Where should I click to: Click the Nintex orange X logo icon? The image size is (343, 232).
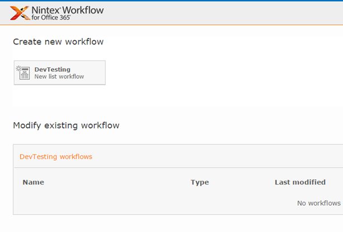(x=18, y=13)
